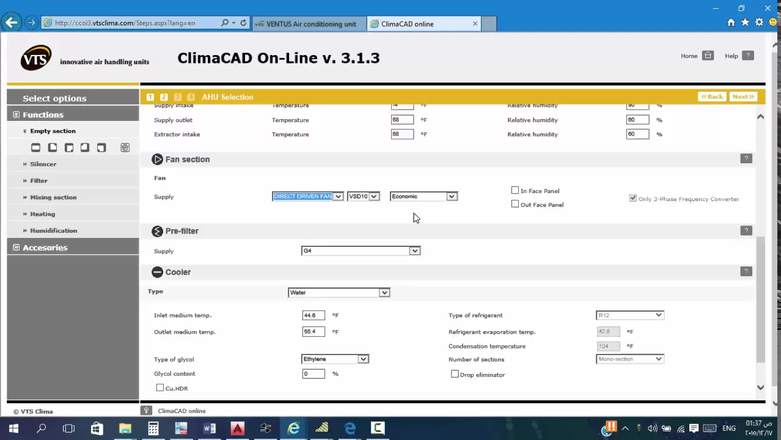The width and height of the screenshot is (781, 440).
Task: Click the Pre-filter section icon
Action: [x=158, y=231]
